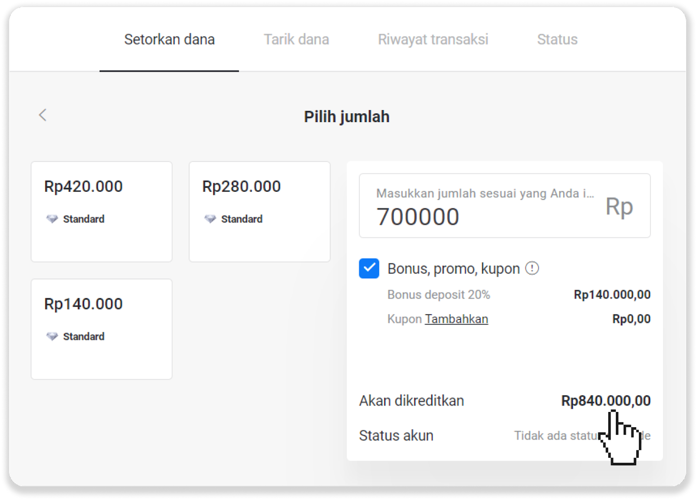The width and height of the screenshot is (697, 500).
Task: Uncheck the Bonus, promo, kupon checkbox
Action: [369, 268]
